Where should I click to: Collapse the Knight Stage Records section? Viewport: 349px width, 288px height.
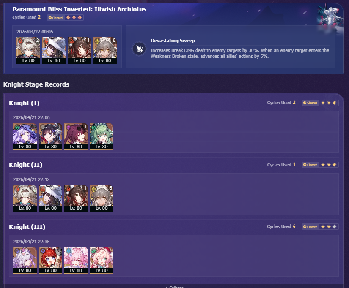tap(174, 287)
